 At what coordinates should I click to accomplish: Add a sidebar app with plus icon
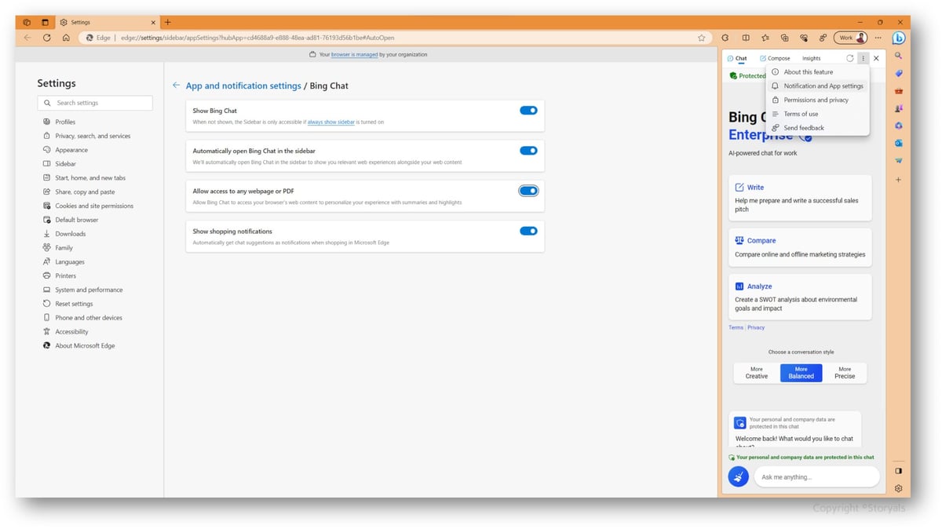click(898, 180)
